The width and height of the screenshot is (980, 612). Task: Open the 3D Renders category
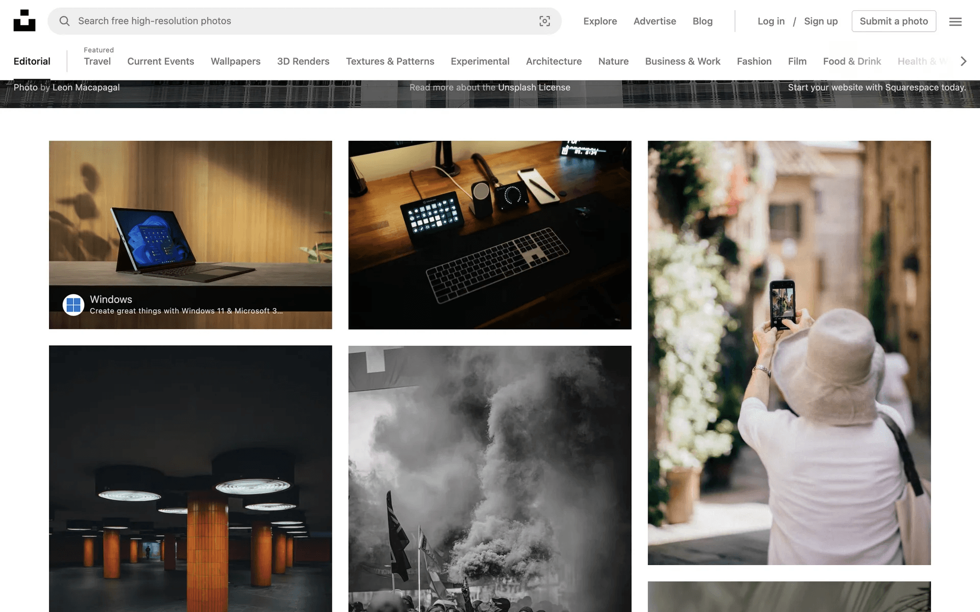pos(303,61)
